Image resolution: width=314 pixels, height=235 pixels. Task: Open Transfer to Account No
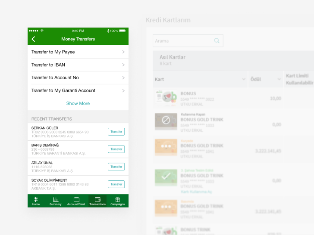coord(78,77)
